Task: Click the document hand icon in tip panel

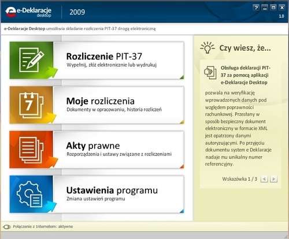Action: 210,73
